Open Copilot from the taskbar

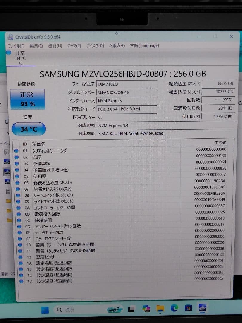click(146, 309)
